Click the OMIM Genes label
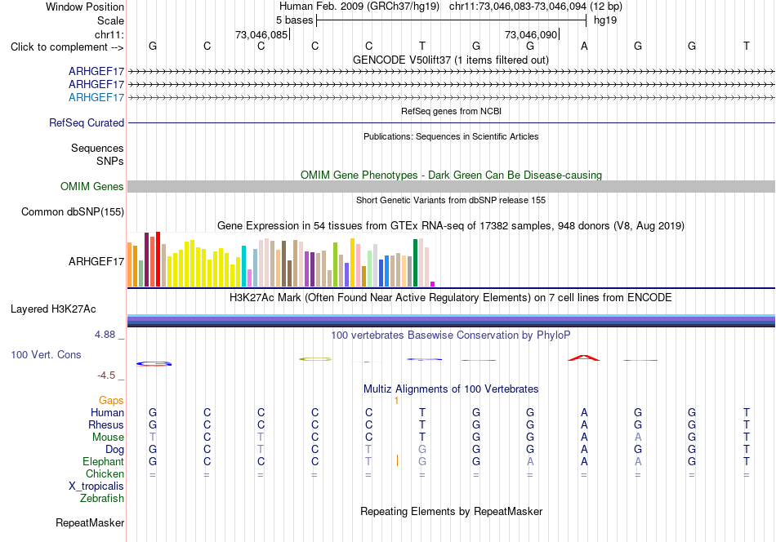The height and width of the screenshot is (542, 776). (91, 186)
